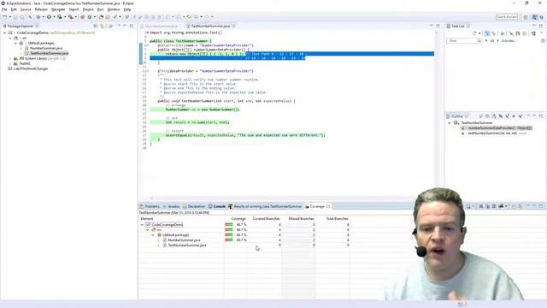547x308 pixels.
Task: Expand NumberSummer.java row in Coverage view
Action: pyautogui.click(x=158, y=240)
